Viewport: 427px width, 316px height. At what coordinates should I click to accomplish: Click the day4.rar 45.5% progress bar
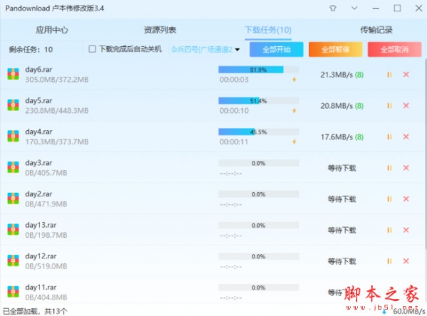tap(259, 132)
